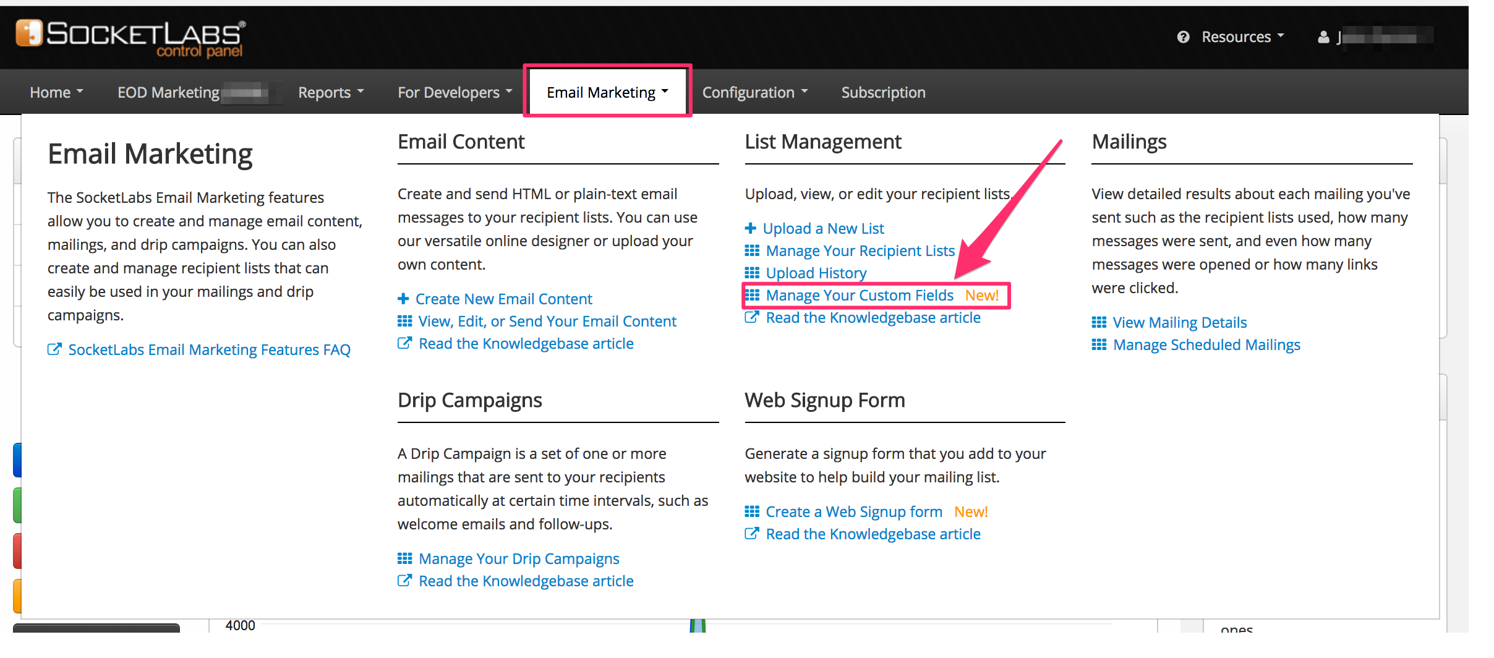Read the Knowledgebase article under List Management
The image size is (1494, 658).
[x=873, y=317]
